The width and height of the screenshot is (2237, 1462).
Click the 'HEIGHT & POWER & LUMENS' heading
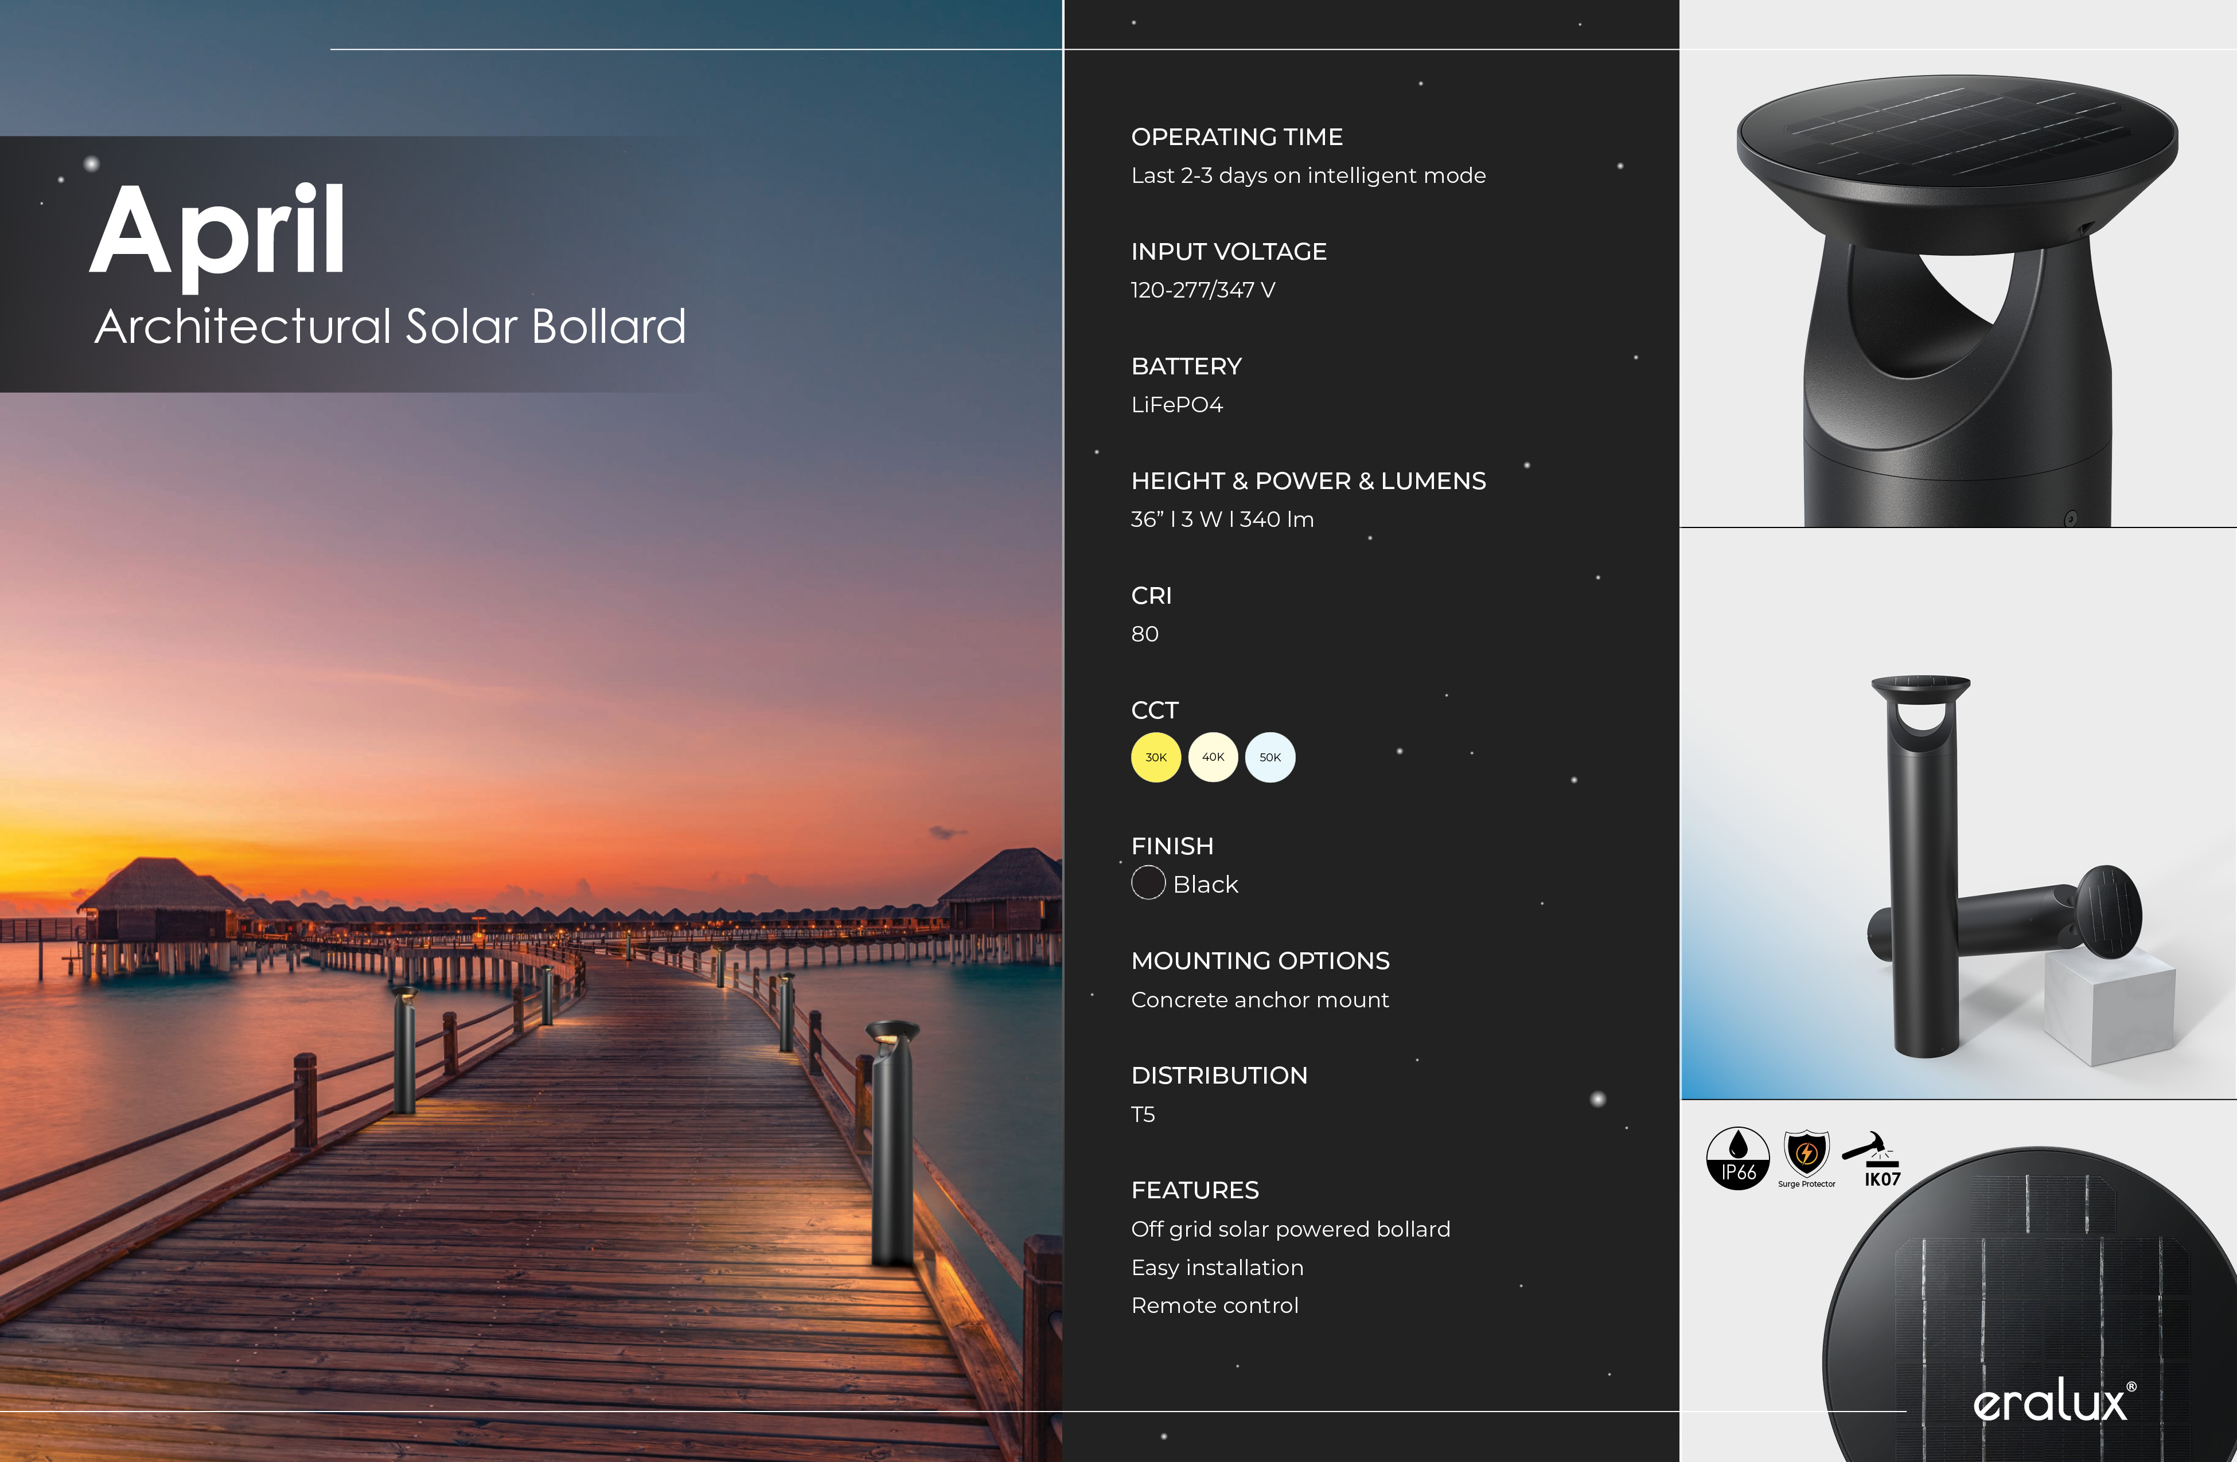pos(1308,481)
